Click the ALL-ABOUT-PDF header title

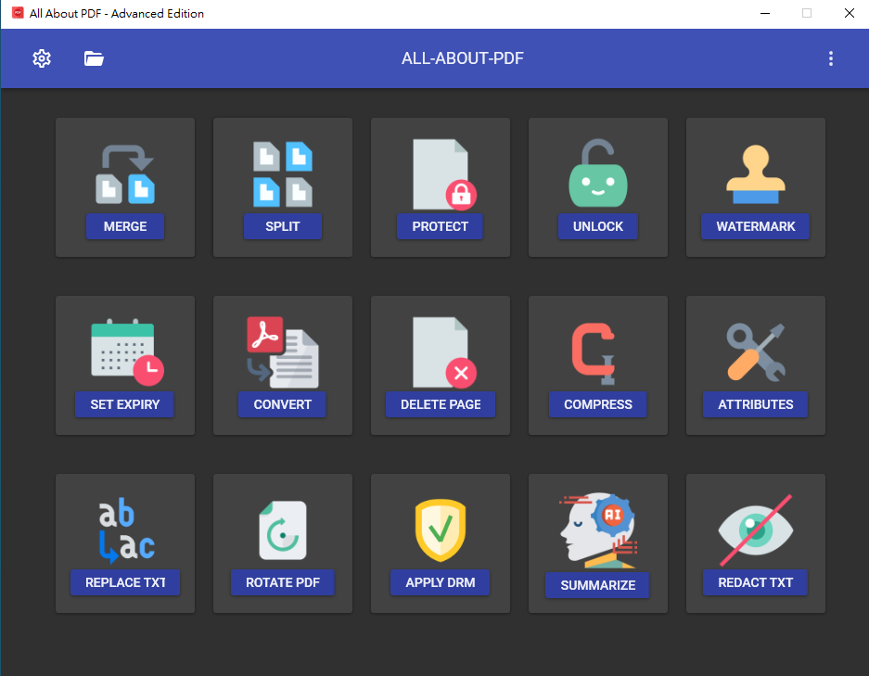[462, 58]
